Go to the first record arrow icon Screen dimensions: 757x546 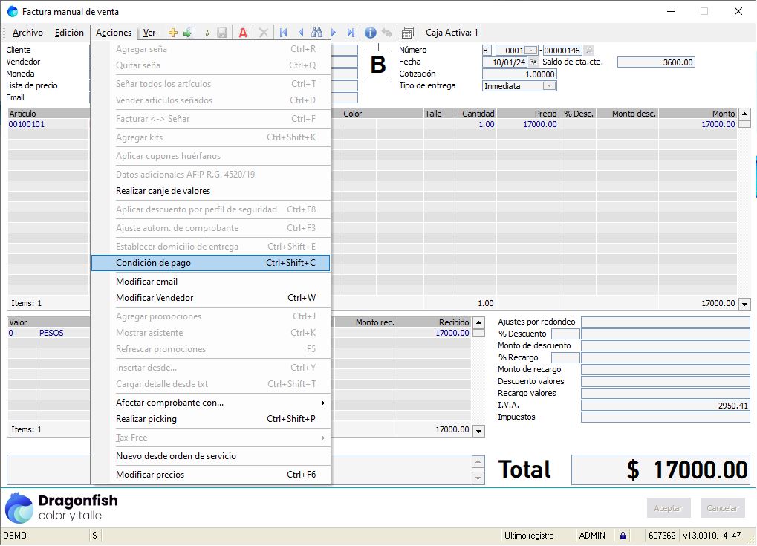[284, 33]
